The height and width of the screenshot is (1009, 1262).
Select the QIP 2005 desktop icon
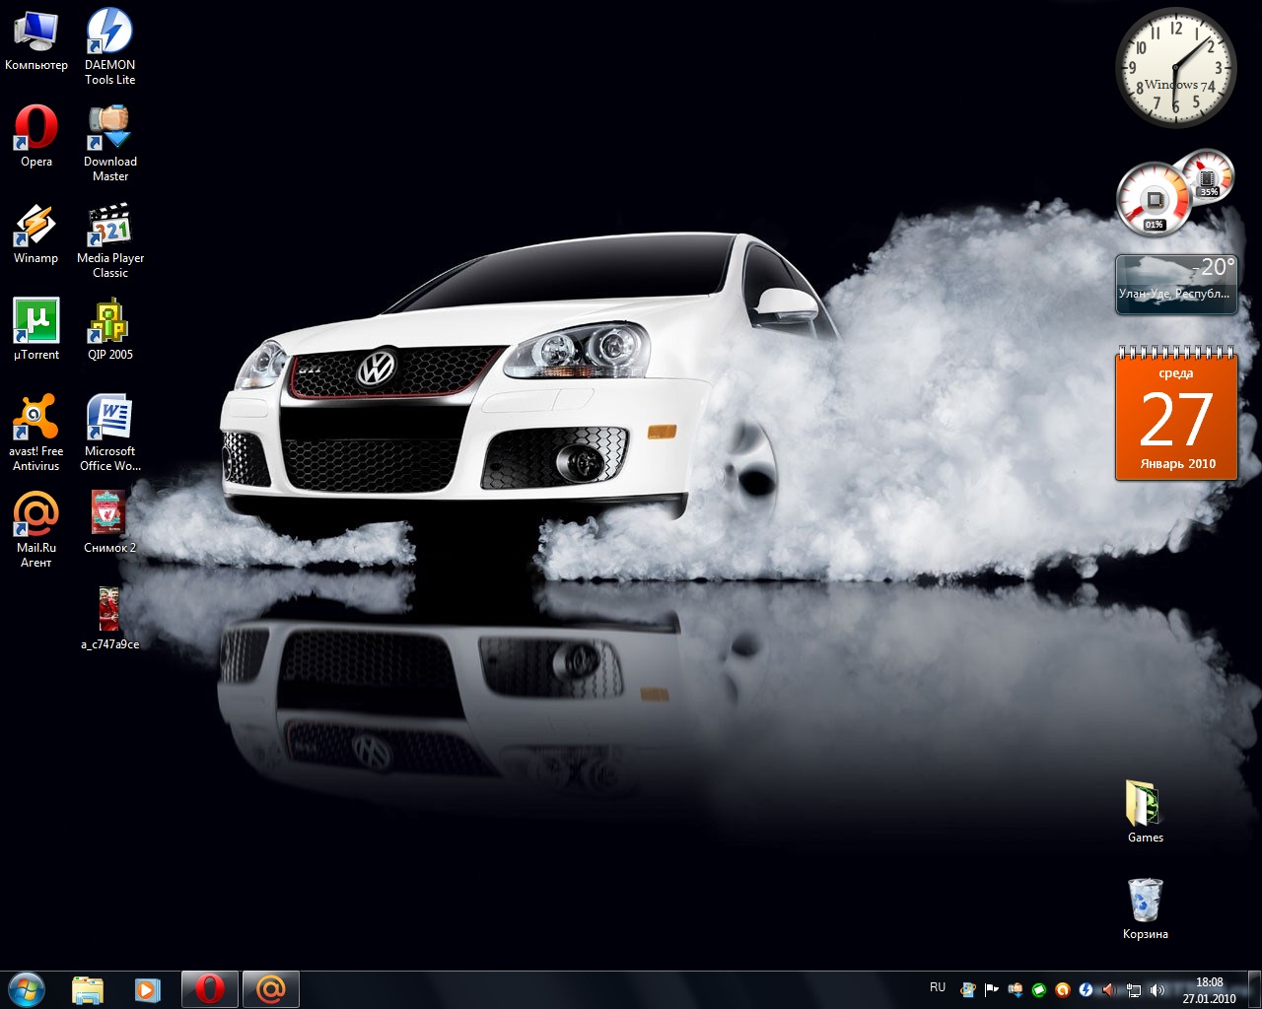(x=109, y=323)
